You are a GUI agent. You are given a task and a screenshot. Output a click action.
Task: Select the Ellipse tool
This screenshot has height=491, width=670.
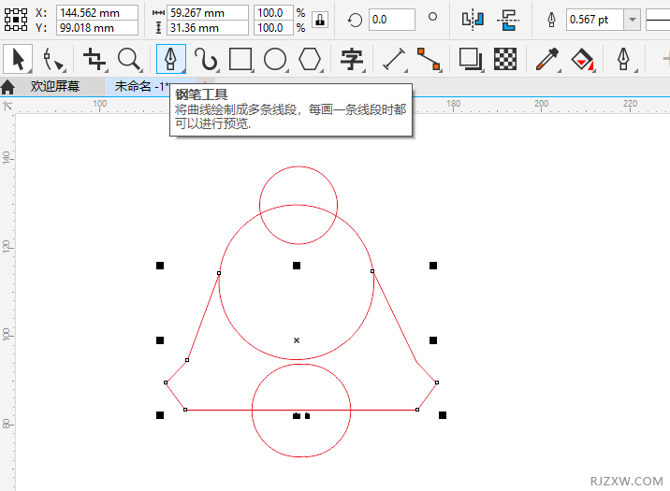275,59
